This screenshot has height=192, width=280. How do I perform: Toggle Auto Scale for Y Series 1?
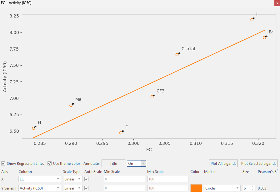[87, 188]
